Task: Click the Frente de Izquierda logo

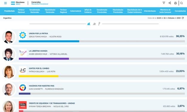Action: coord(23,105)
